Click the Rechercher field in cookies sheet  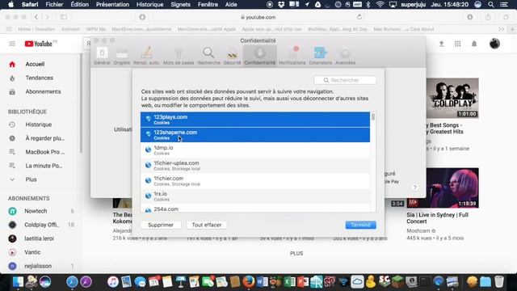tap(345, 80)
